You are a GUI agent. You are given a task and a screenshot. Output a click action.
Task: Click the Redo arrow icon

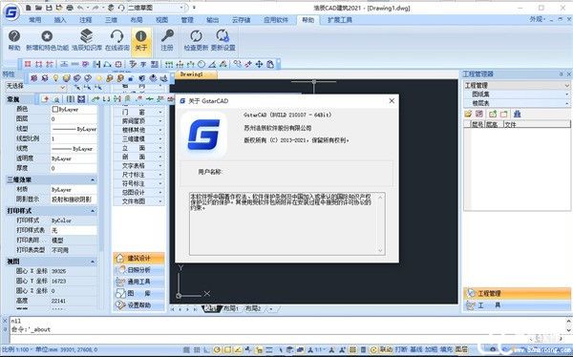click(x=95, y=8)
